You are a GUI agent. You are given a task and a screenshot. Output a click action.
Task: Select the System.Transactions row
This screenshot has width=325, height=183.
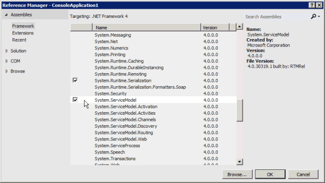click(153, 158)
